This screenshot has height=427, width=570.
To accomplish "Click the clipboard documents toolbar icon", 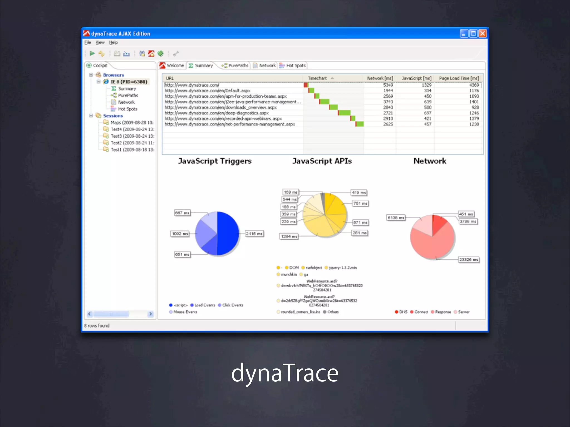I will 142,54.
